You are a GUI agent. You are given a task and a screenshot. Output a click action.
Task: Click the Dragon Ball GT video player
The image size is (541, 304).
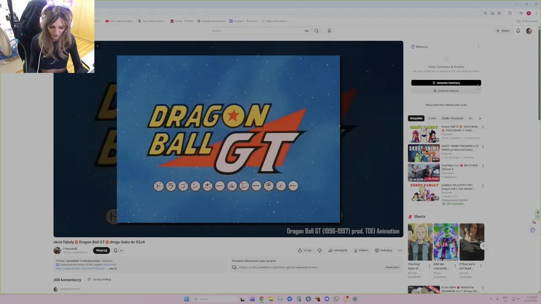pyautogui.click(x=228, y=139)
